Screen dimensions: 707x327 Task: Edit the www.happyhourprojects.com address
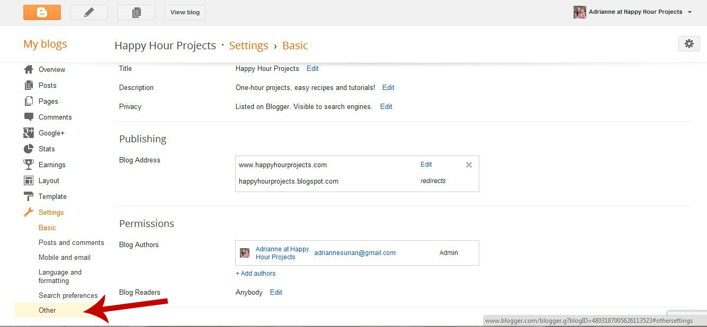(x=426, y=165)
